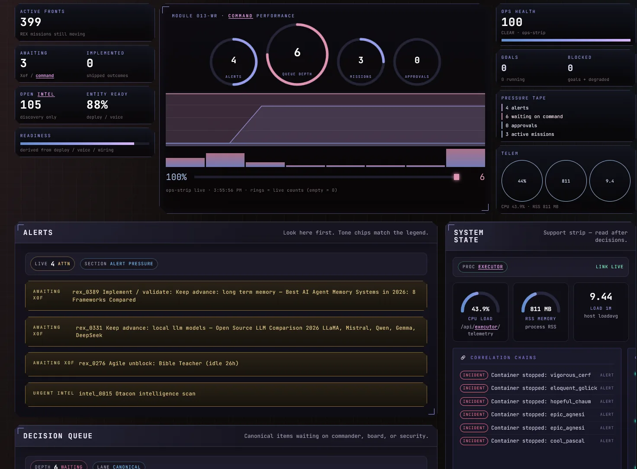Click the Load 1M value 9.44
This screenshot has width=637, height=469.
point(601,297)
